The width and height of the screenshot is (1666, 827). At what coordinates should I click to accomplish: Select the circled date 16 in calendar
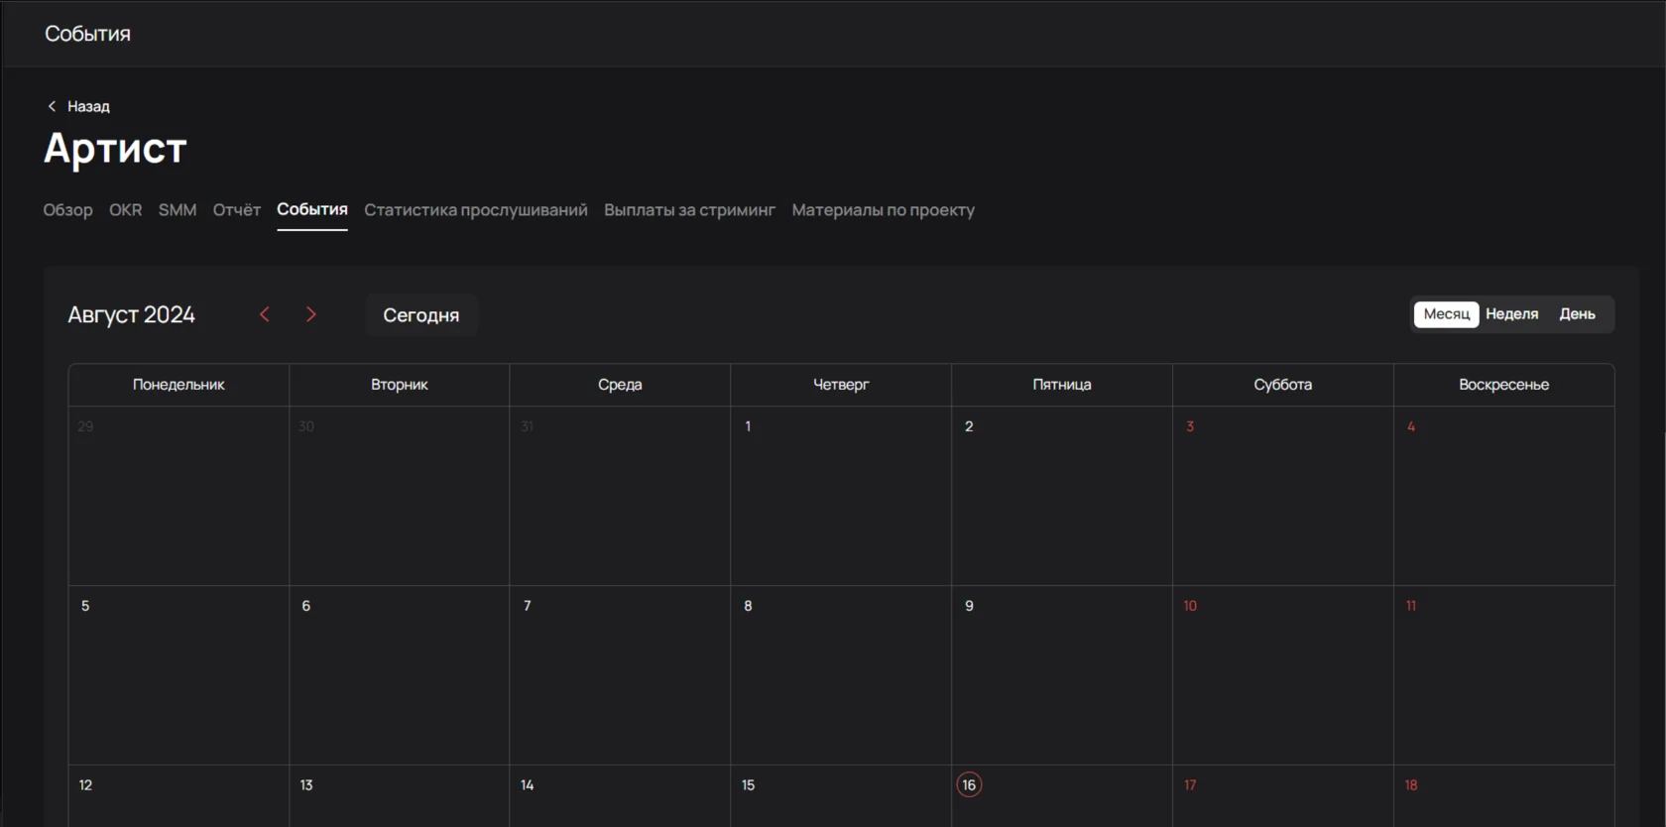[x=969, y=784]
